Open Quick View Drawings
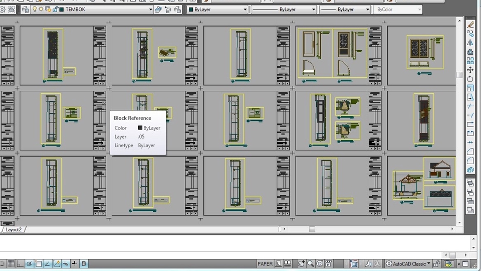Screen dimensions: 481x271 tap(288, 263)
